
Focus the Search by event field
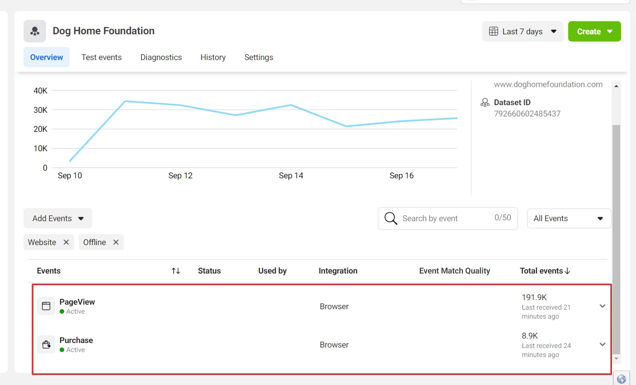pyautogui.click(x=445, y=218)
